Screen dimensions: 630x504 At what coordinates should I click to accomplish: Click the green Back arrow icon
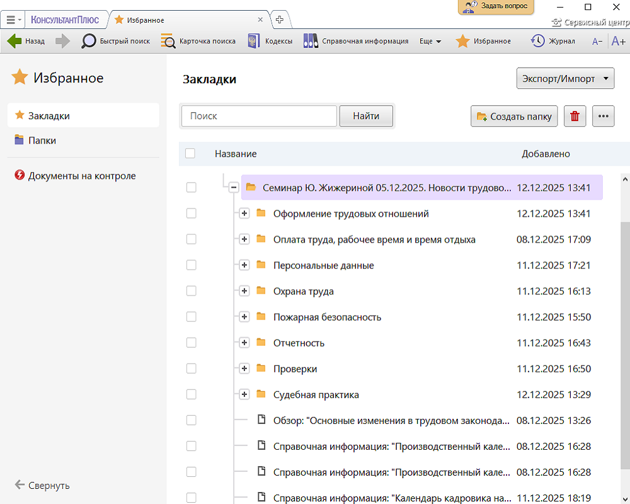[14, 42]
